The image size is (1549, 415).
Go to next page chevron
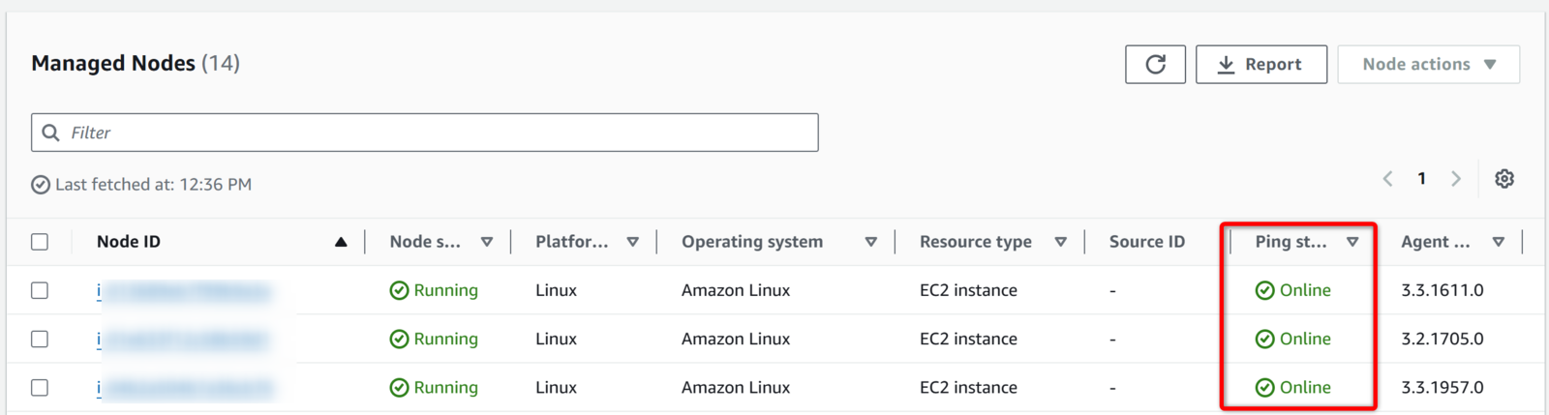[1455, 179]
